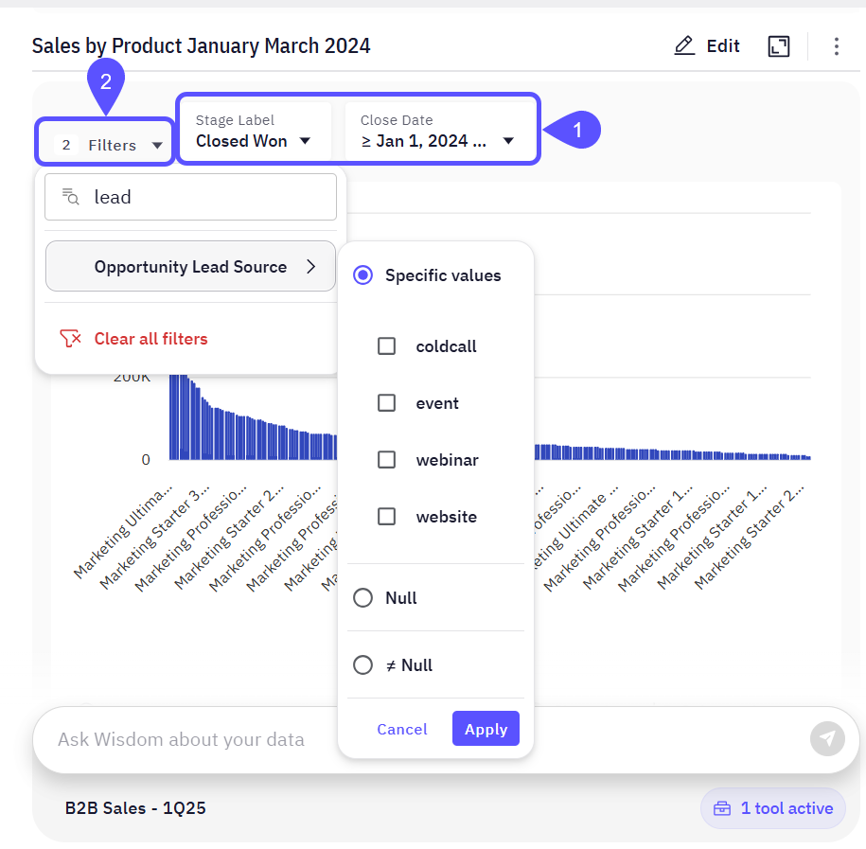The image size is (866, 849).
Task: Check the webinar checkbox
Action: coord(386,460)
